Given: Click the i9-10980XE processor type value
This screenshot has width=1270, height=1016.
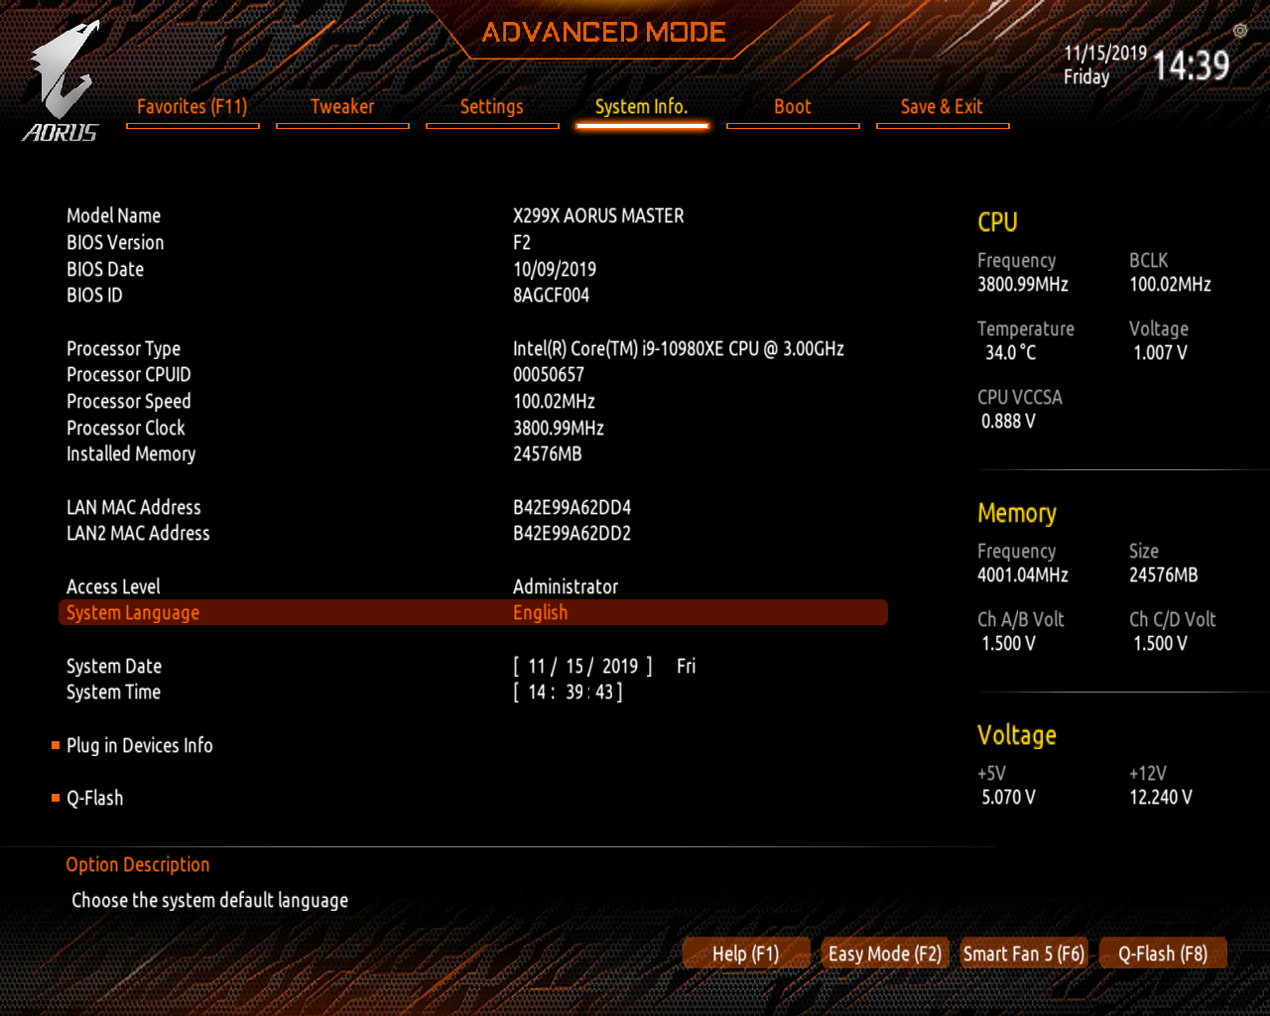Looking at the screenshot, I should (679, 348).
